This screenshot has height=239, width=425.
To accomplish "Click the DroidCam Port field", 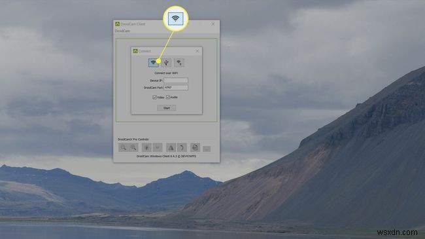I will click(x=176, y=88).
